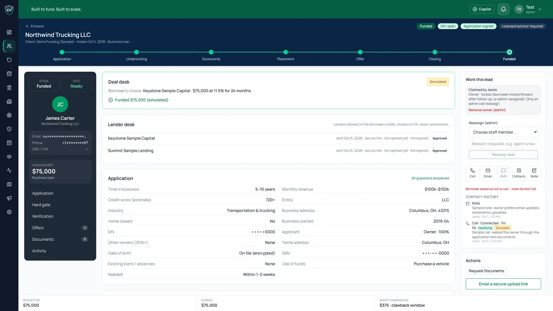Viewport: 553px width, 311px height.
Task: Click Remove owner (admin) link
Action: (x=487, y=110)
